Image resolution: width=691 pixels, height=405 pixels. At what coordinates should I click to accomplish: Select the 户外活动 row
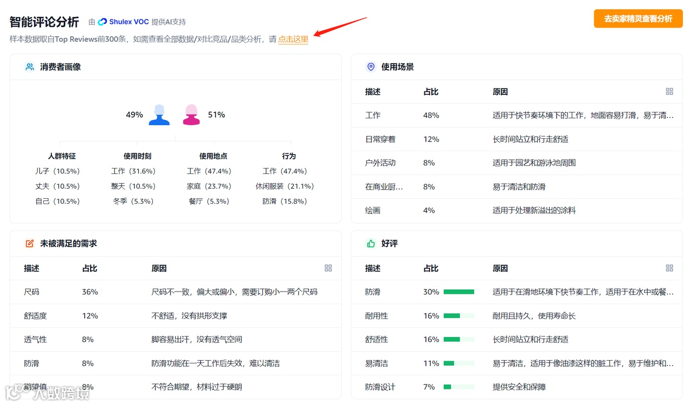517,163
